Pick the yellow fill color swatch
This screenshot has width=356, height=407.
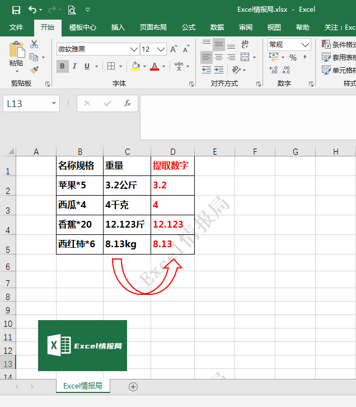coord(135,66)
